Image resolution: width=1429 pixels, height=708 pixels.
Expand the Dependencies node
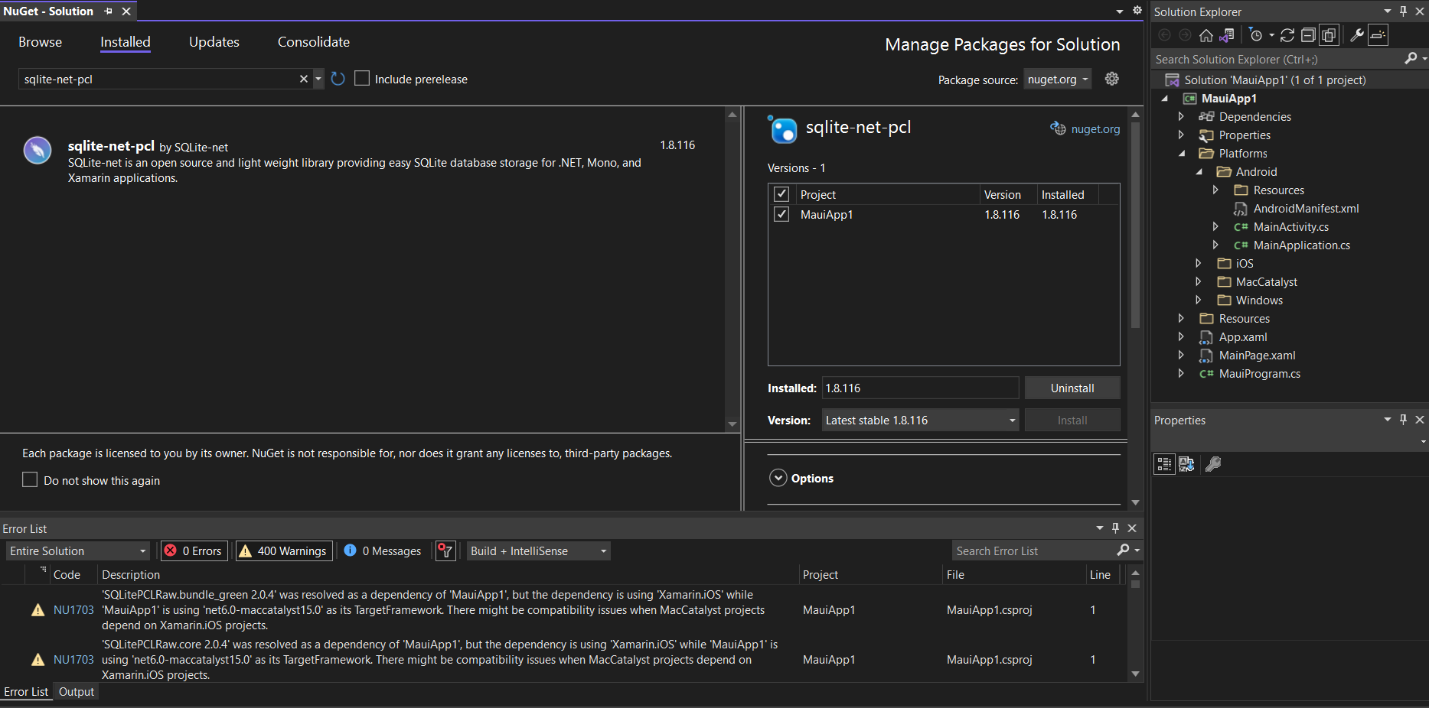click(x=1181, y=116)
